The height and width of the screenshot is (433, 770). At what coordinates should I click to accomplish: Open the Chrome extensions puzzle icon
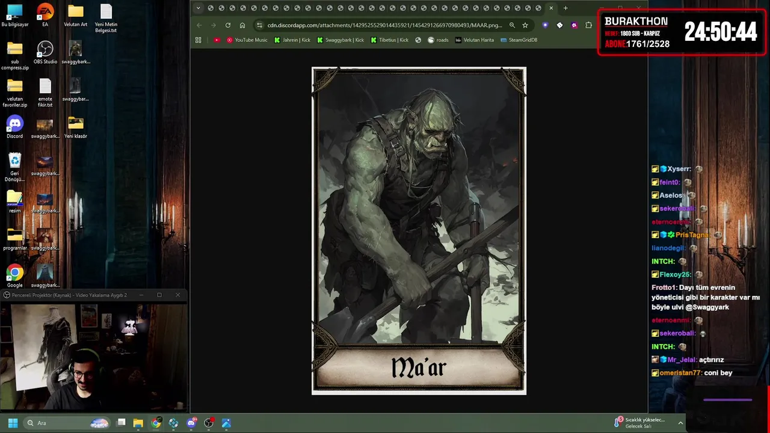[x=589, y=25]
